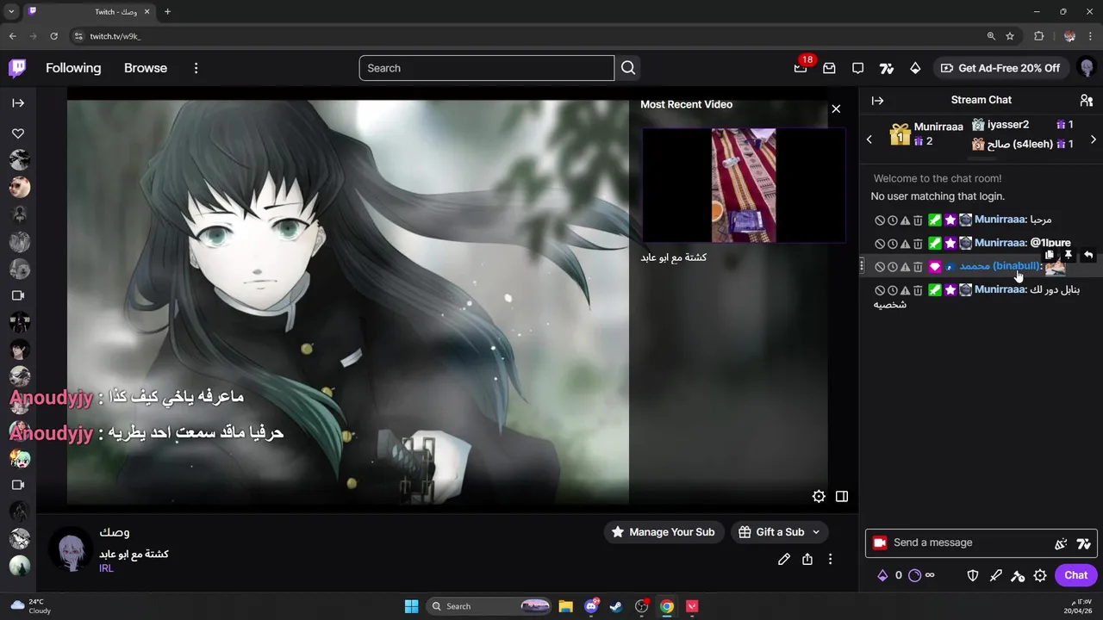
Task: Click the pencil edit stream info icon
Action: click(x=784, y=559)
